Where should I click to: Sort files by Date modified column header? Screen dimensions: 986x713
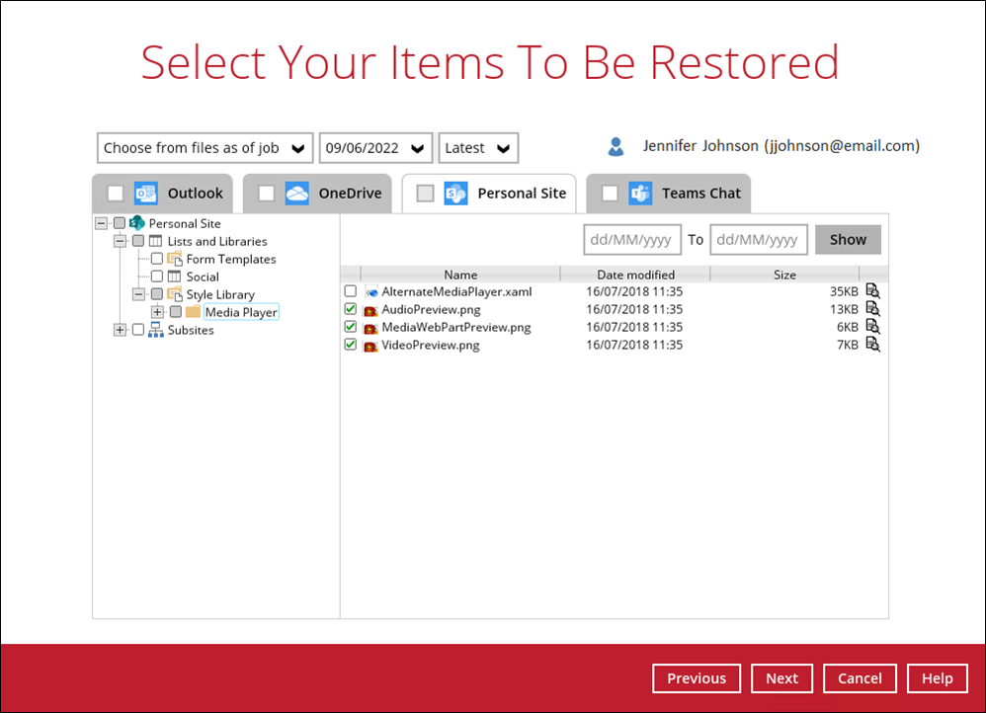click(635, 275)
